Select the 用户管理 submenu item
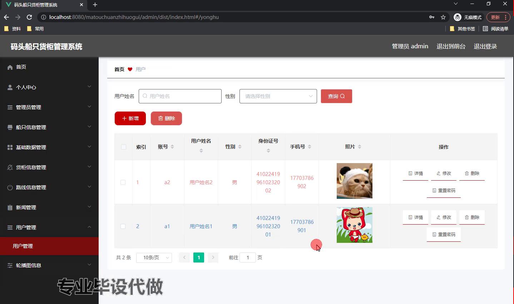Viewport: 514px width, 304px height. coord(23,246)
